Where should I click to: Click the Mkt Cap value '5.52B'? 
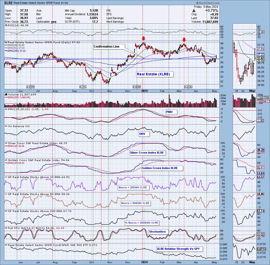click(x=94, y=11)
